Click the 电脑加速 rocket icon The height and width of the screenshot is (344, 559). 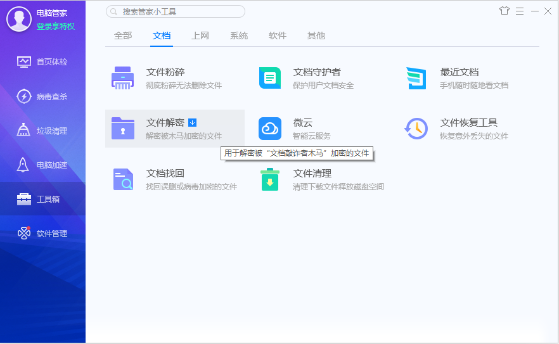click(x=23, y=165)
